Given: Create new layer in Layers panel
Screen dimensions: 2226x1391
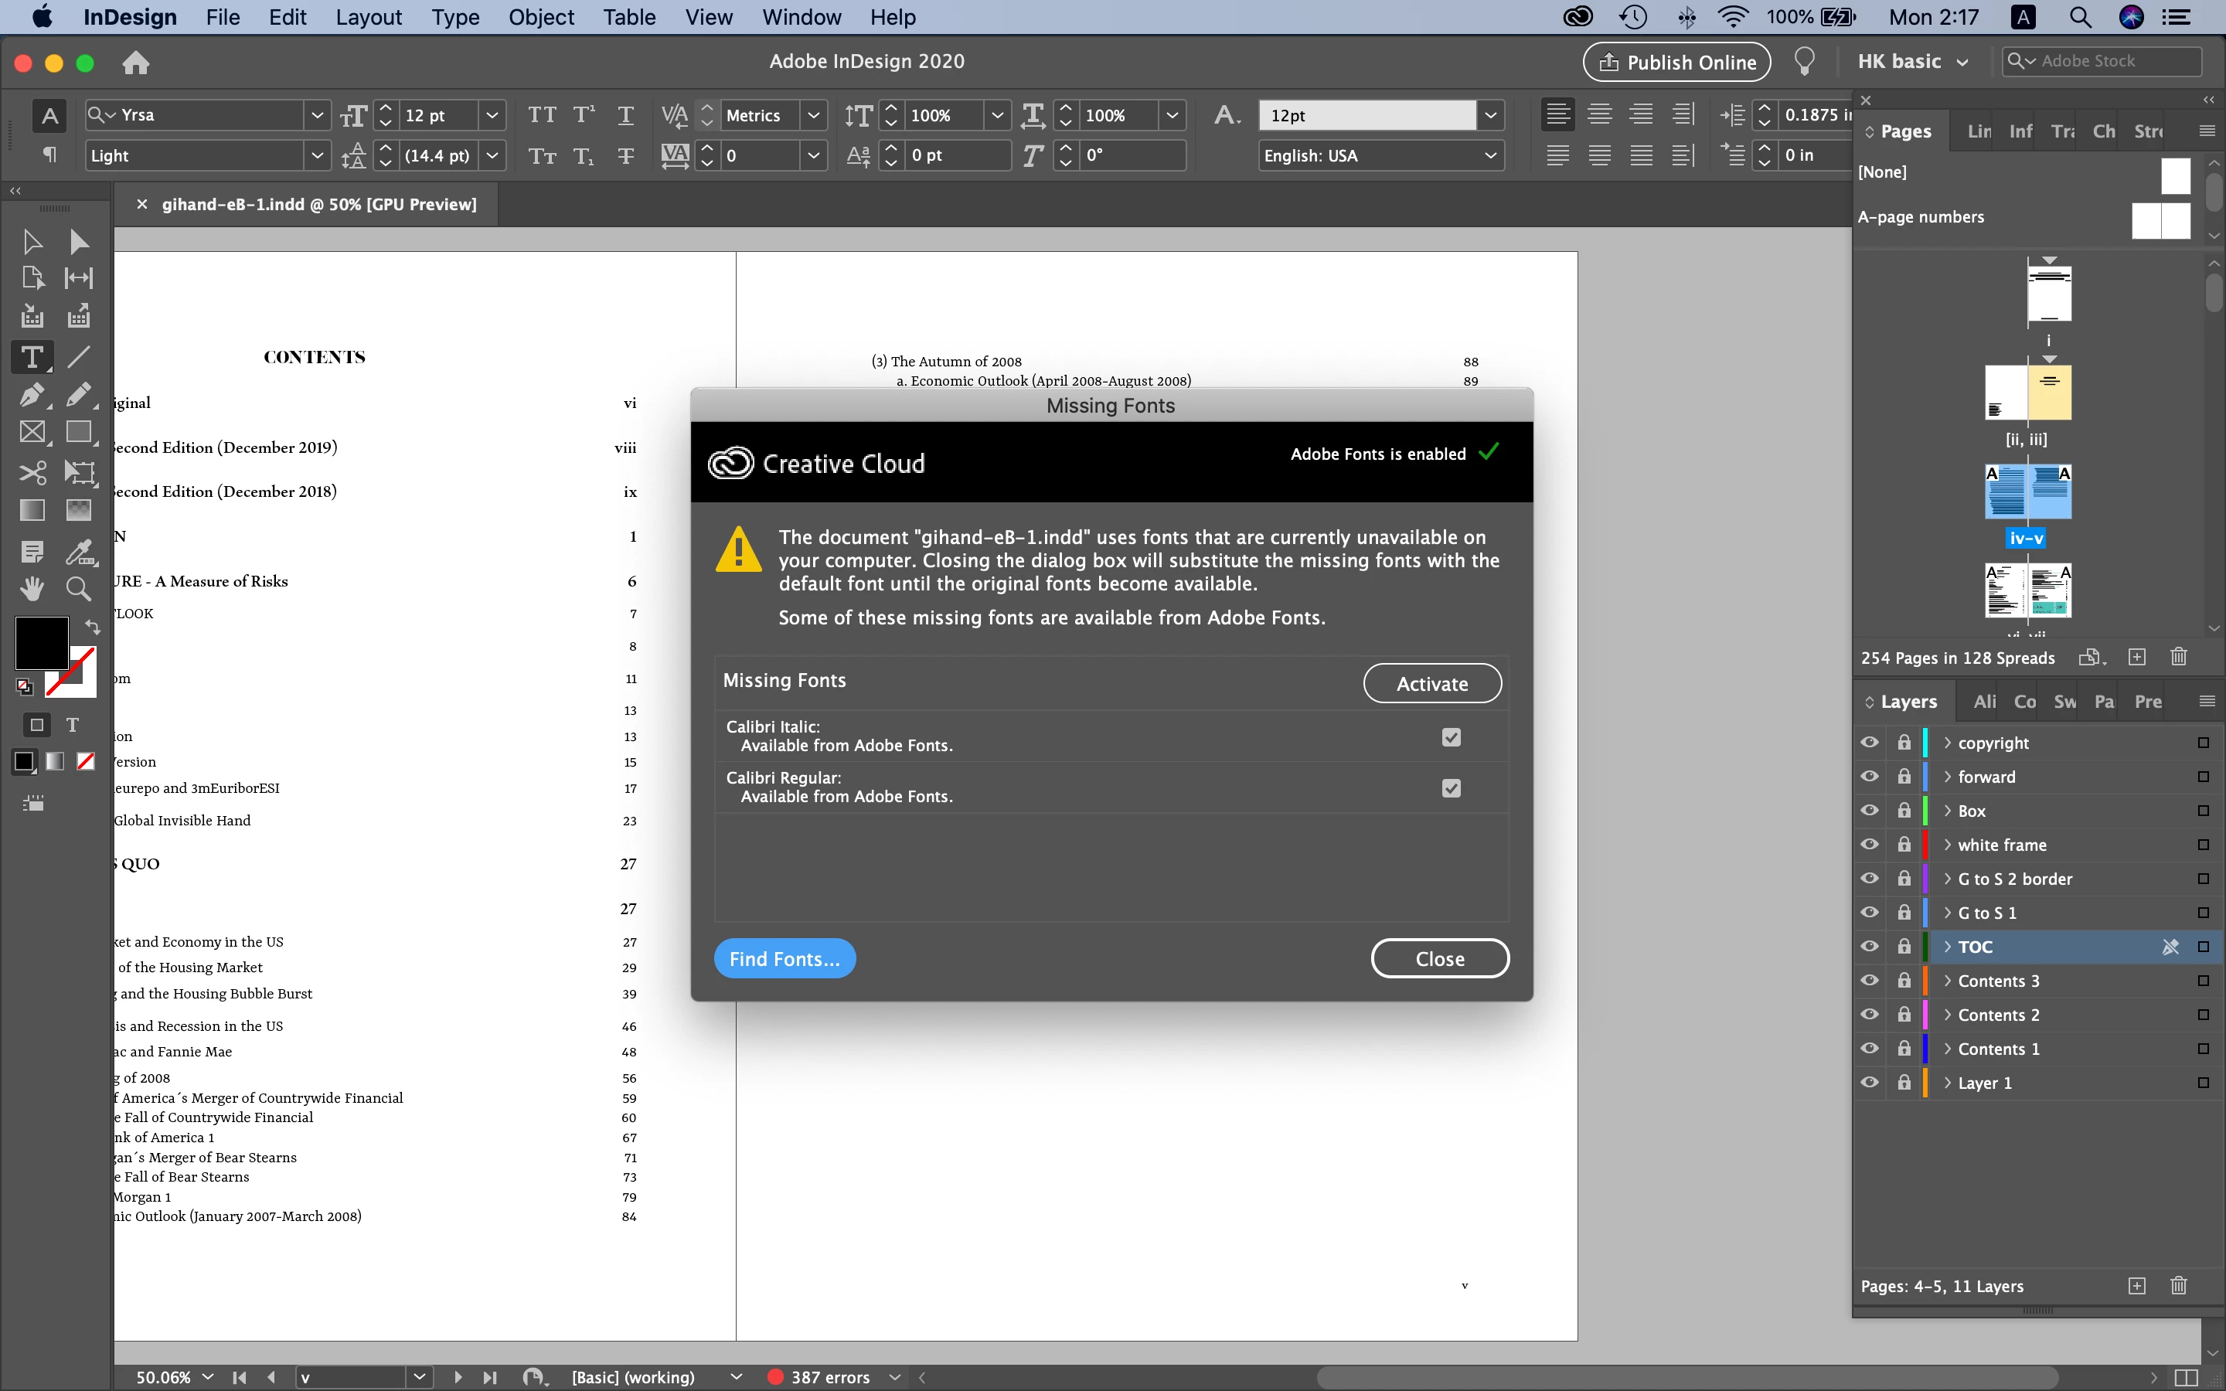Looking at the screenshot, I should [x=2137, y=1285].
